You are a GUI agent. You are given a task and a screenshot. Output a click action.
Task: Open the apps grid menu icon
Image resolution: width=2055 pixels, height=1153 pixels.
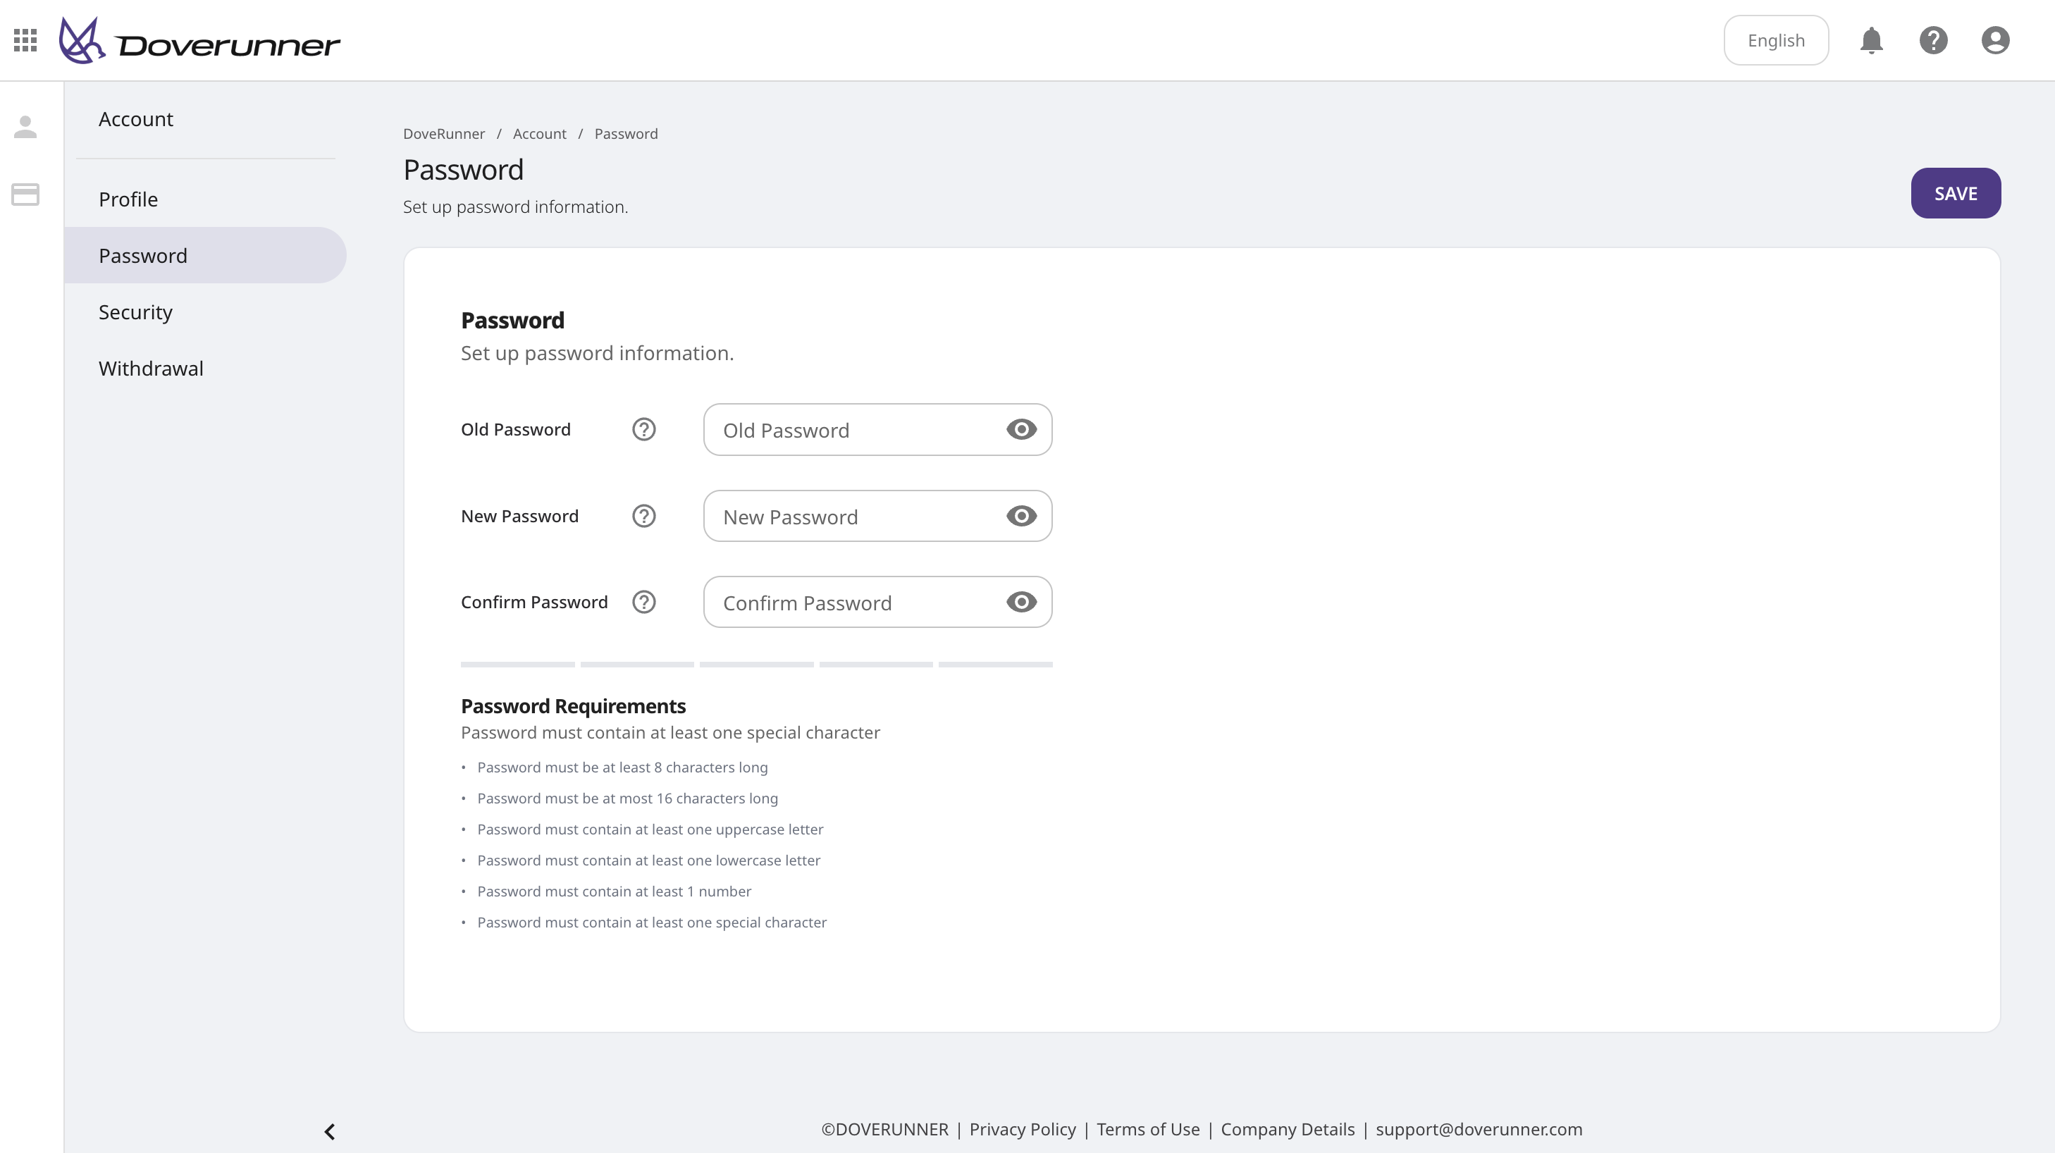(25, 40)
